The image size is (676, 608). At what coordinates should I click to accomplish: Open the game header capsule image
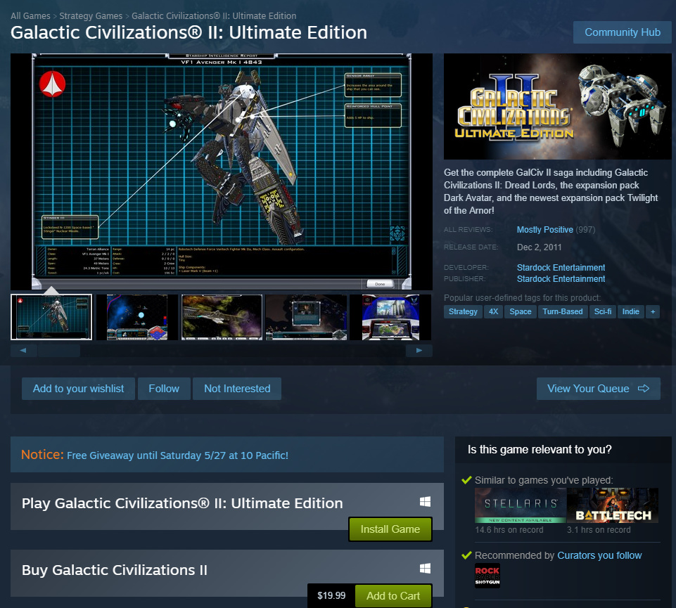click(557, 106)
